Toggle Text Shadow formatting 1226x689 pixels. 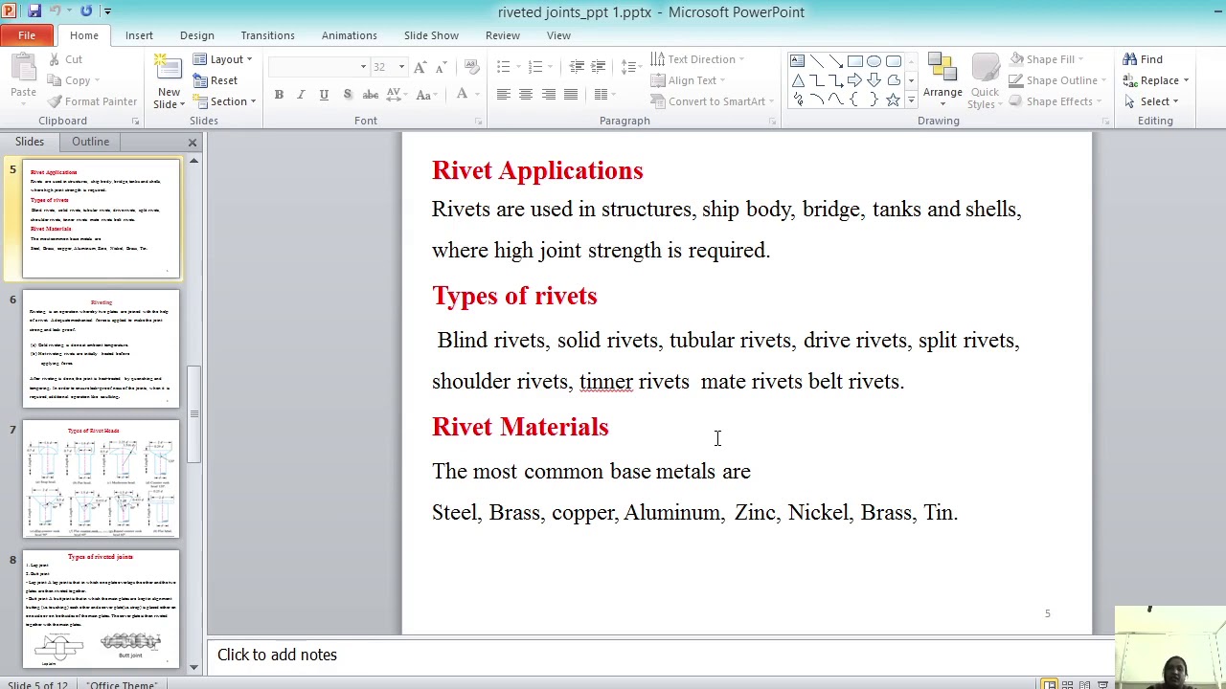[x=347, y=95]
